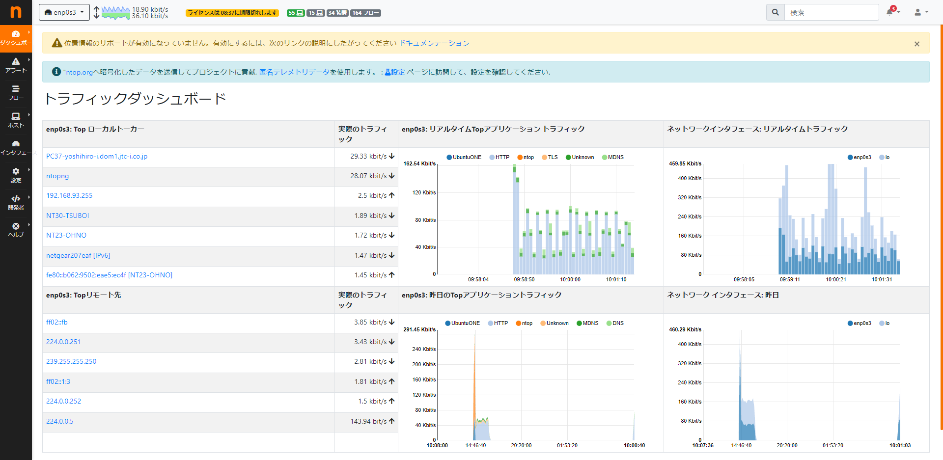The height and width of the screenshot is (460, 943).
Task: Toggle DNS series in yesterday apps chart
Action: pyautogui.click(x=615, y=323)
